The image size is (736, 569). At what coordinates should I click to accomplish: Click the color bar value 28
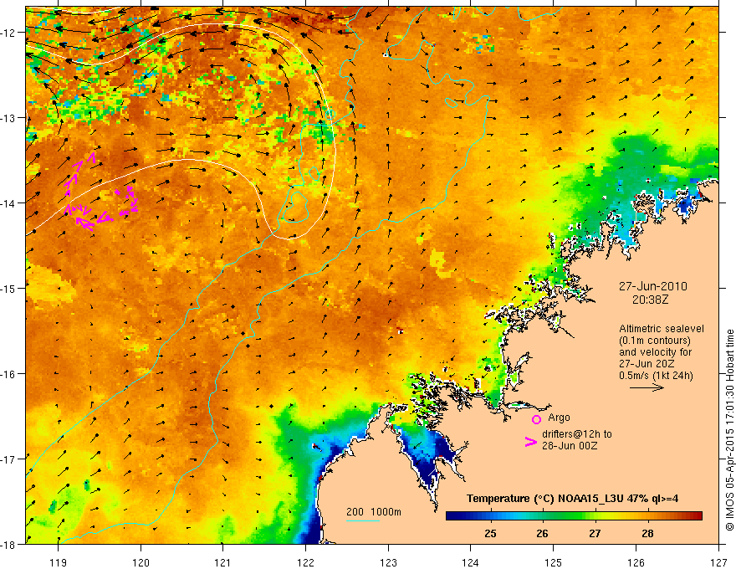[x=647, y=534]
